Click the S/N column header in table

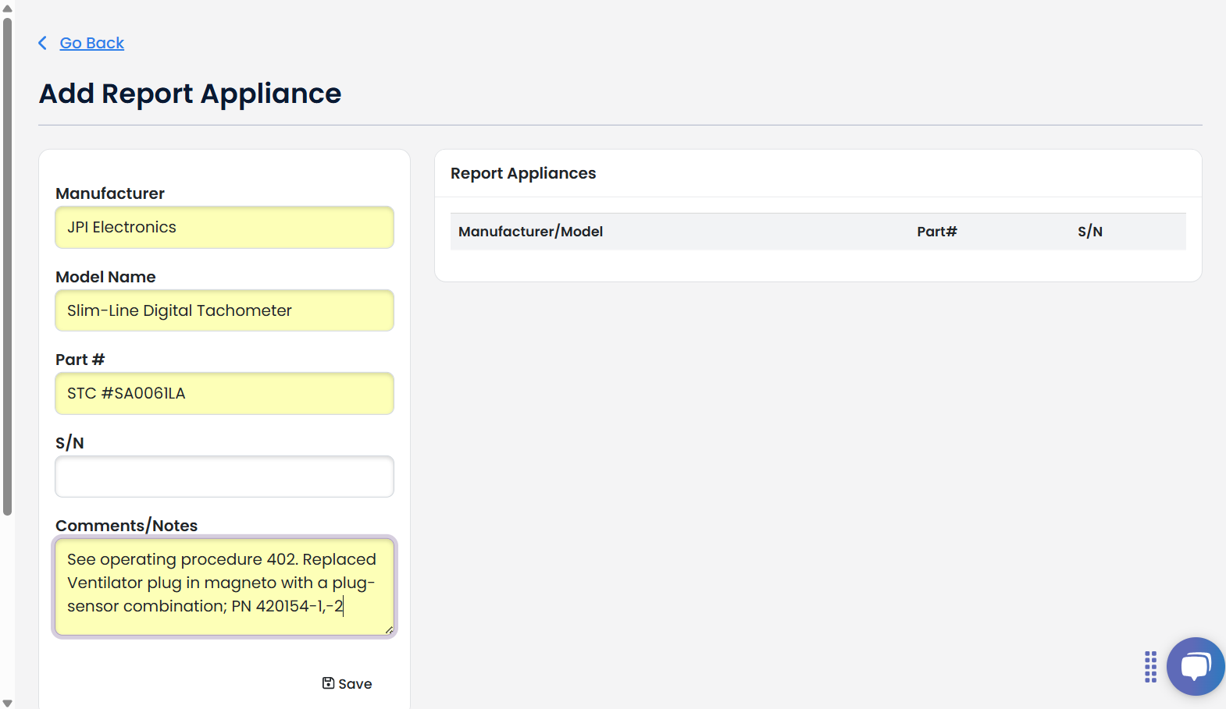[1090, 232]
